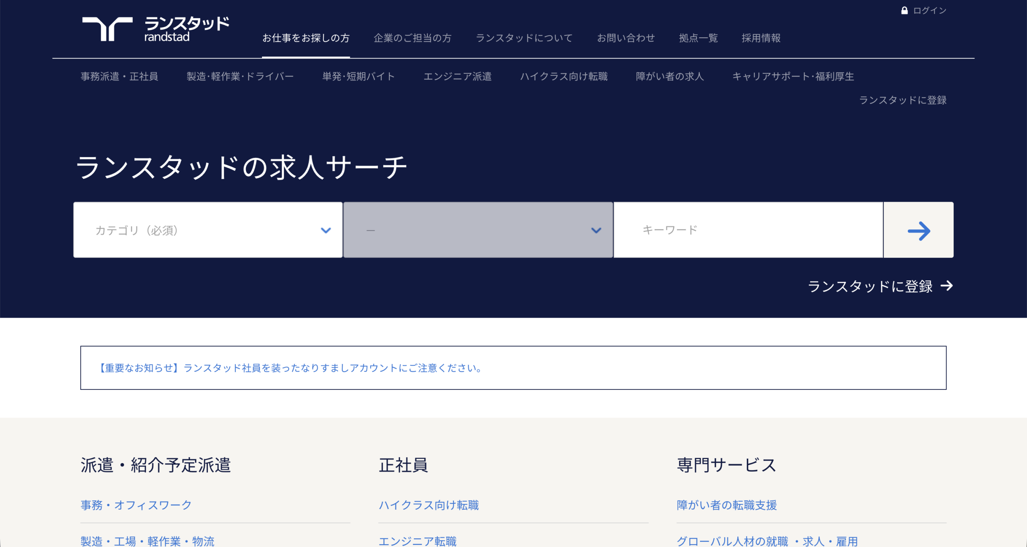Select ランスタッドについて in the top navigation
The width and height of the screenshot is (1027, 547).
click(x=524, y=38)
